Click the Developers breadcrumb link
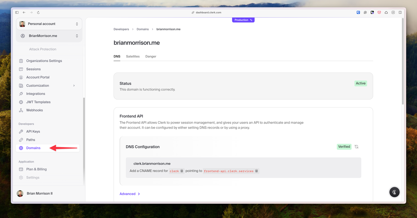Viewport: 417px width, 218px height. 121,29
